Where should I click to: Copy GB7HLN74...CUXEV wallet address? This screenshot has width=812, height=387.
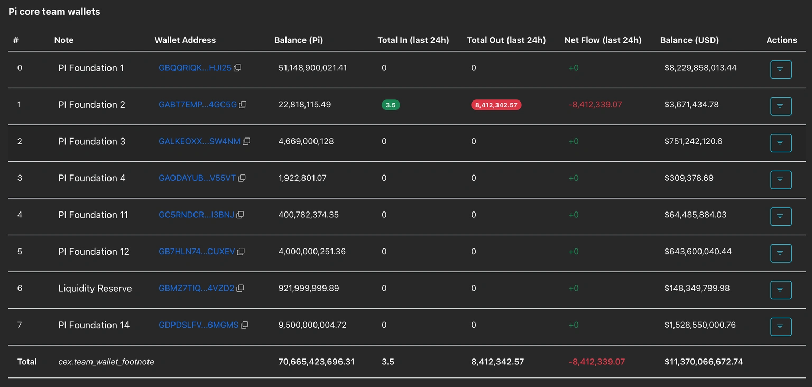pyautogui.click(x=241, y=251)
